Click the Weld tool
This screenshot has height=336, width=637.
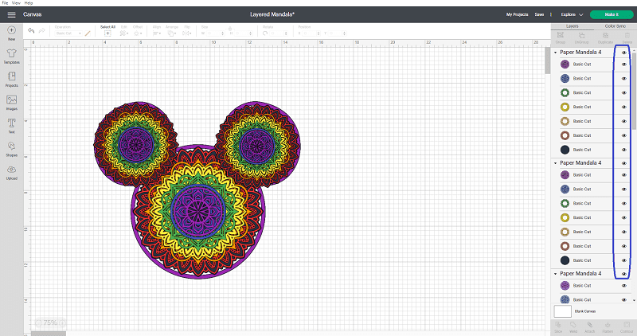(x=573, y=327)
